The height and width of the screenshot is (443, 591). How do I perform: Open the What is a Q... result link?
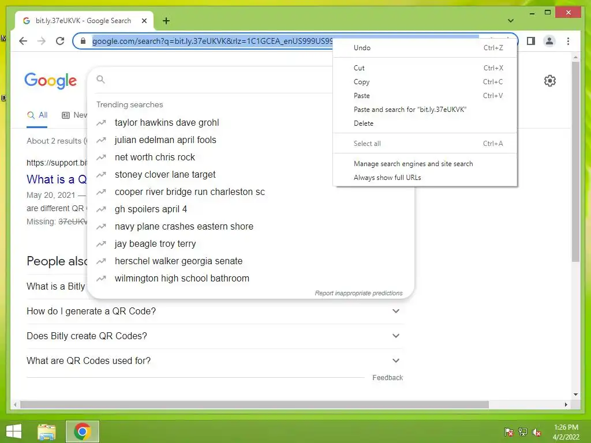coord(57,179)
